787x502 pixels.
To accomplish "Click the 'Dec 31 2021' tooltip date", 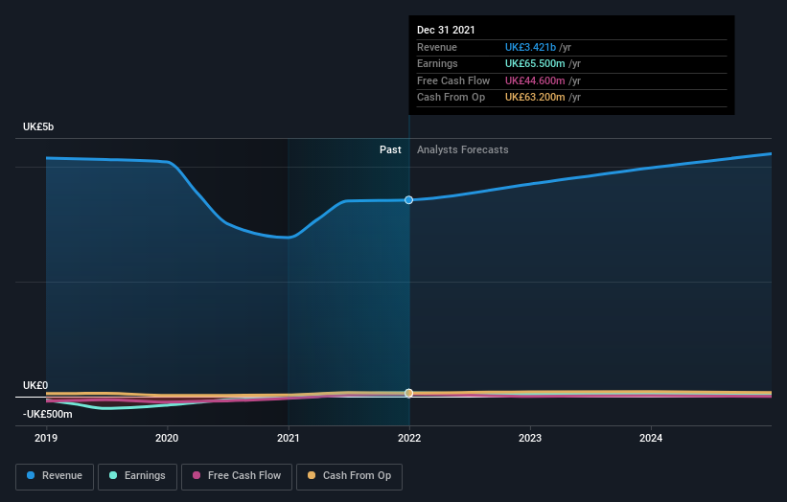I will click(x=446, y=30).
